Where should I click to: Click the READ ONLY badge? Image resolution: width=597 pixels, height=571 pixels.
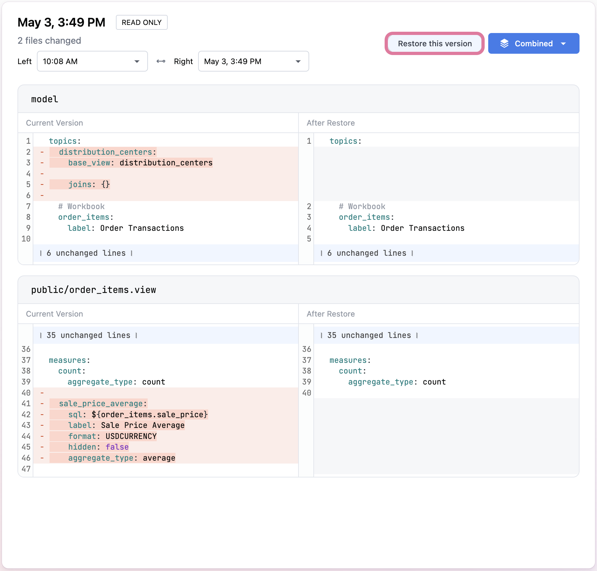click(x=141, y=23)
